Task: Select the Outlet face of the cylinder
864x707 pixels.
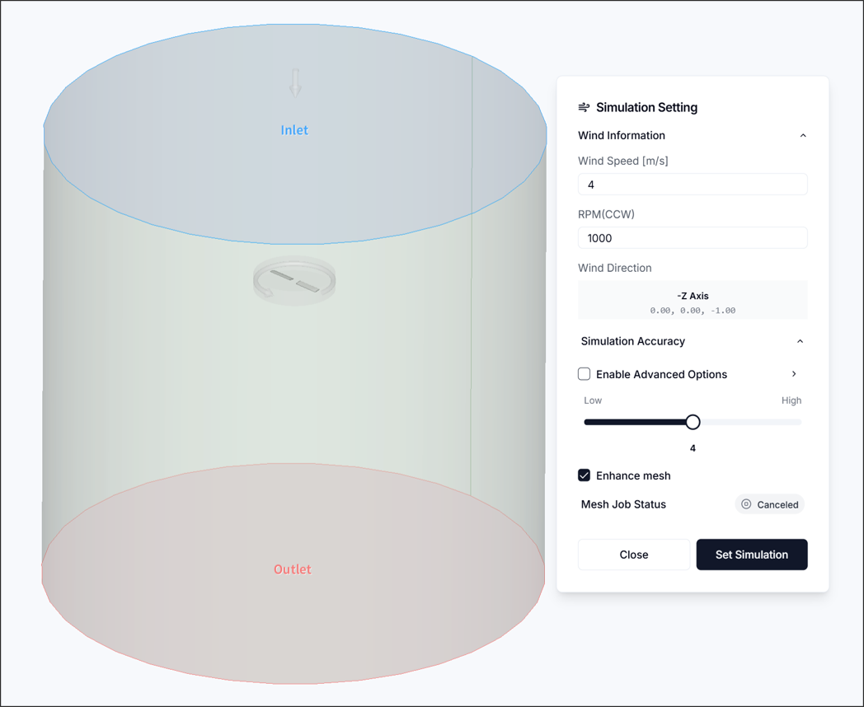Action: point(293,569)
